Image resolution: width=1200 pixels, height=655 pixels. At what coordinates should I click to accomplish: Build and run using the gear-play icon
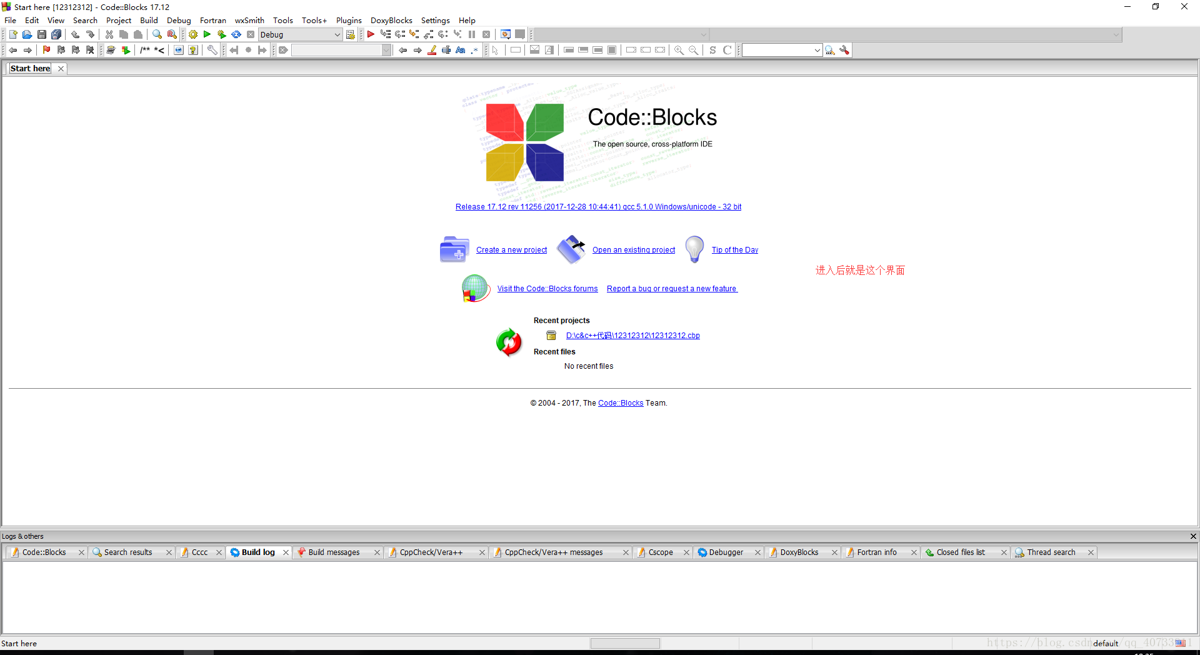point(221,34)
